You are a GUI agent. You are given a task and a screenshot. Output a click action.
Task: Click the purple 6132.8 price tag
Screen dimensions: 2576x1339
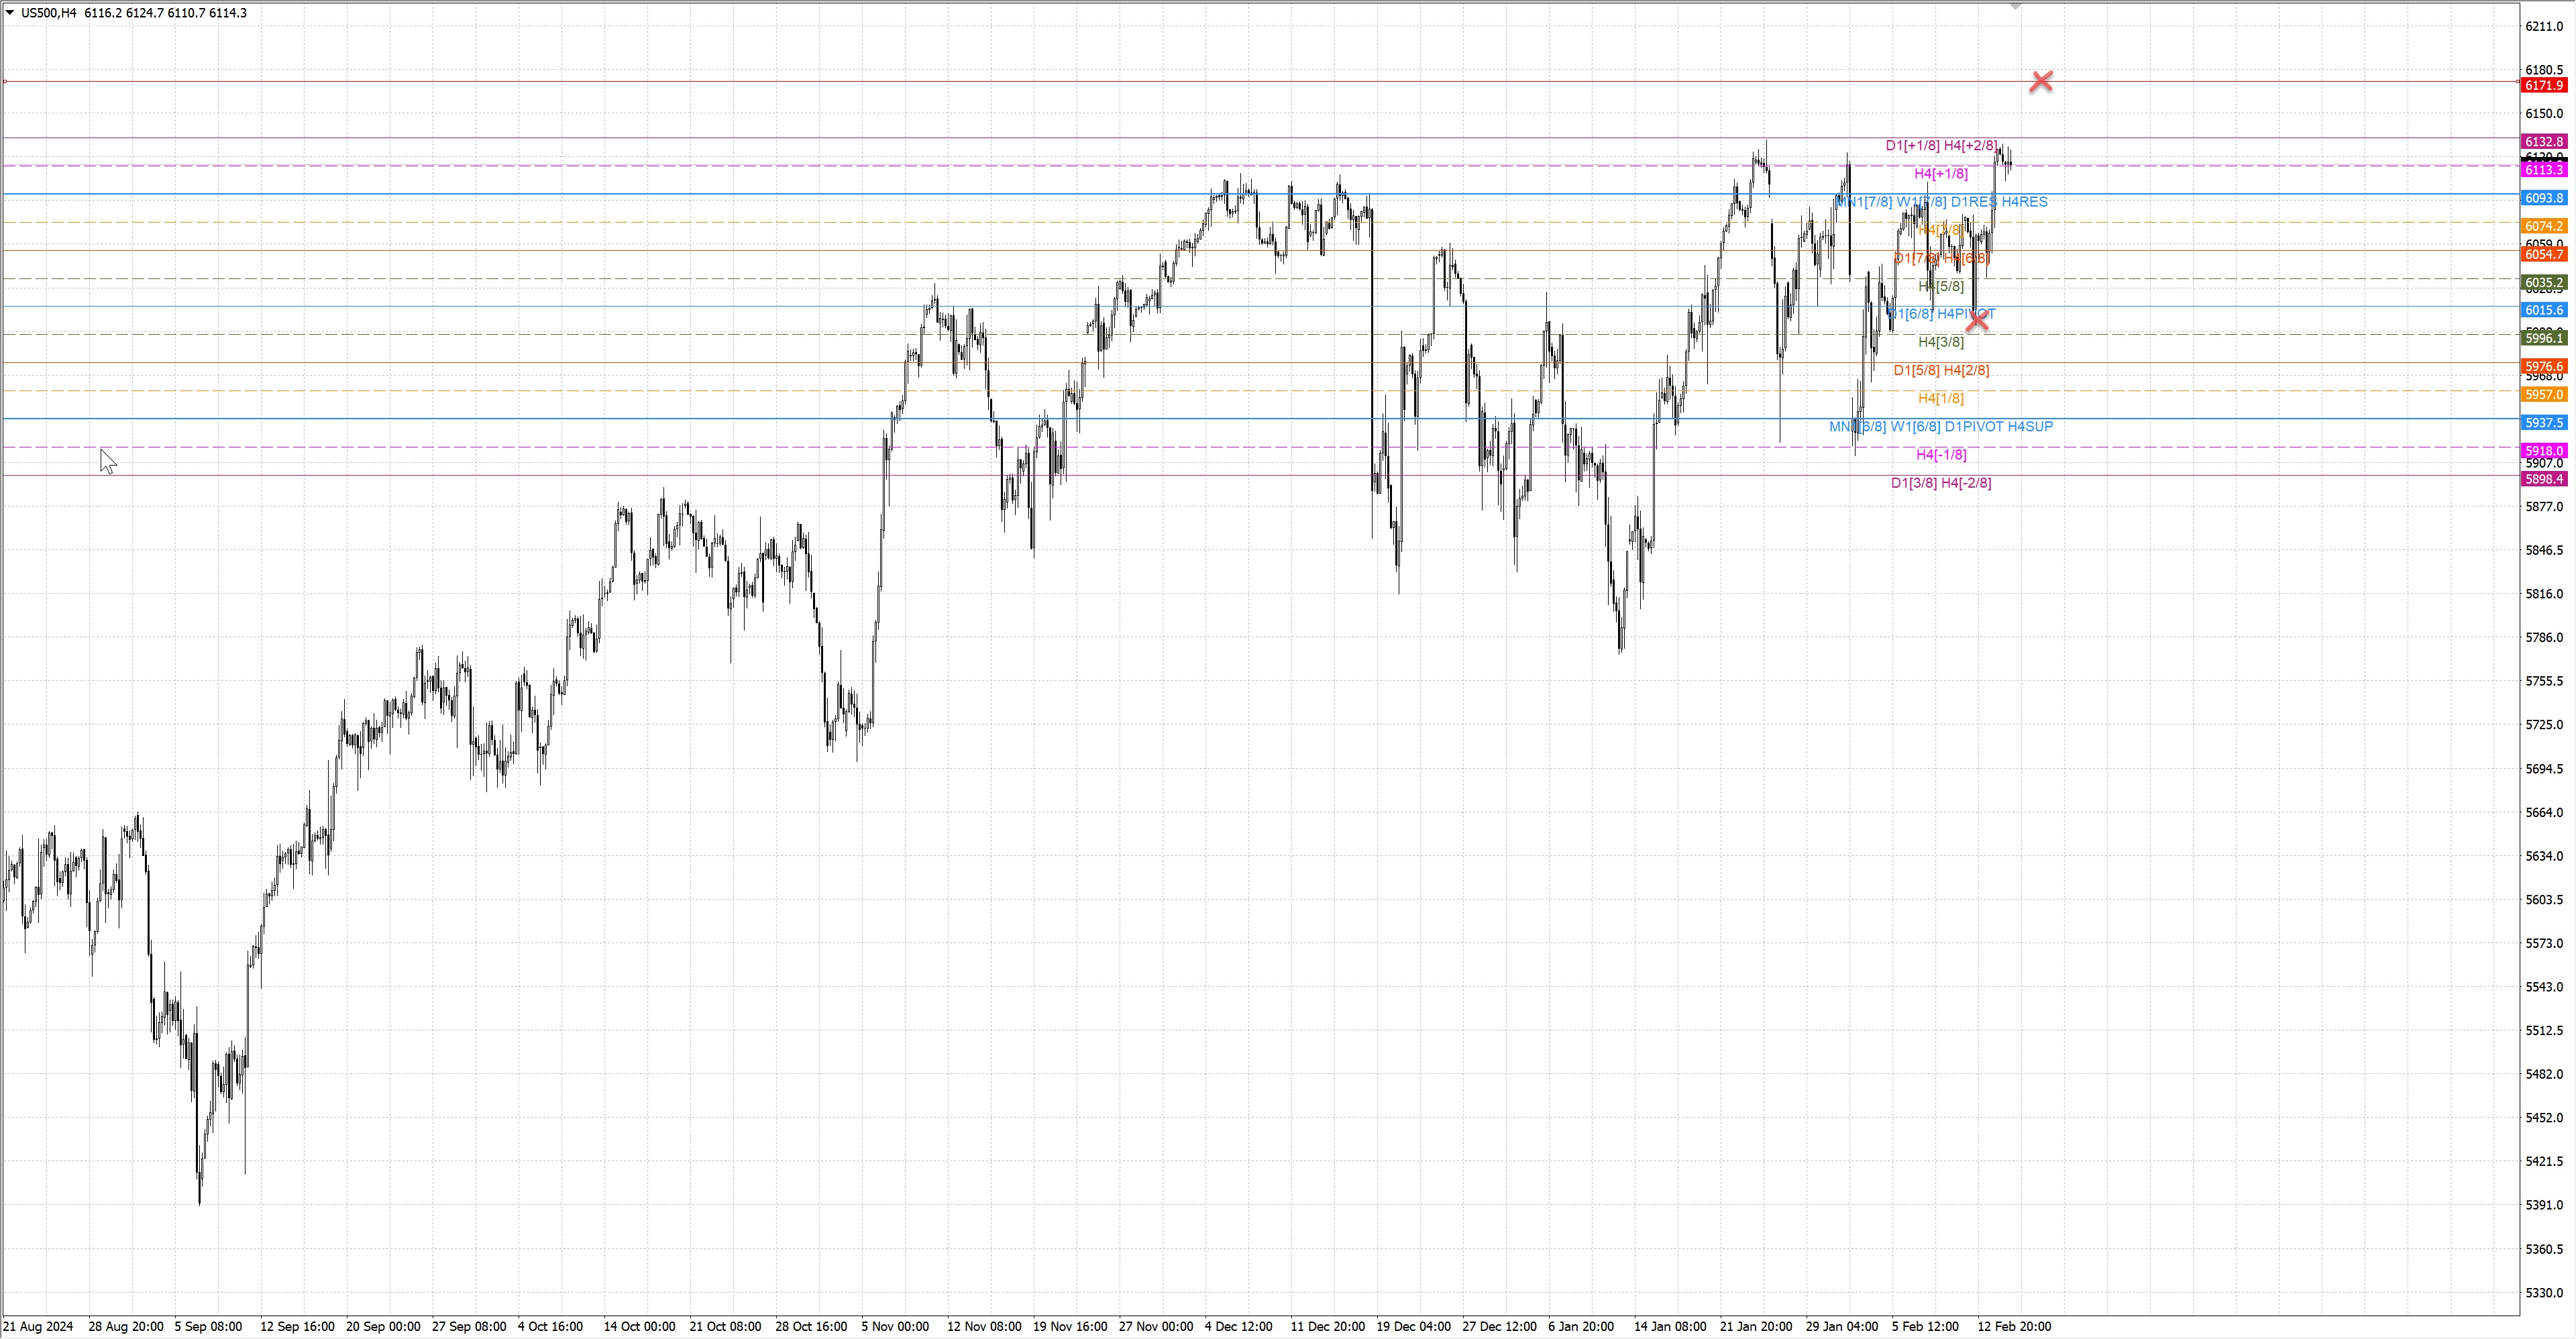2543,142
